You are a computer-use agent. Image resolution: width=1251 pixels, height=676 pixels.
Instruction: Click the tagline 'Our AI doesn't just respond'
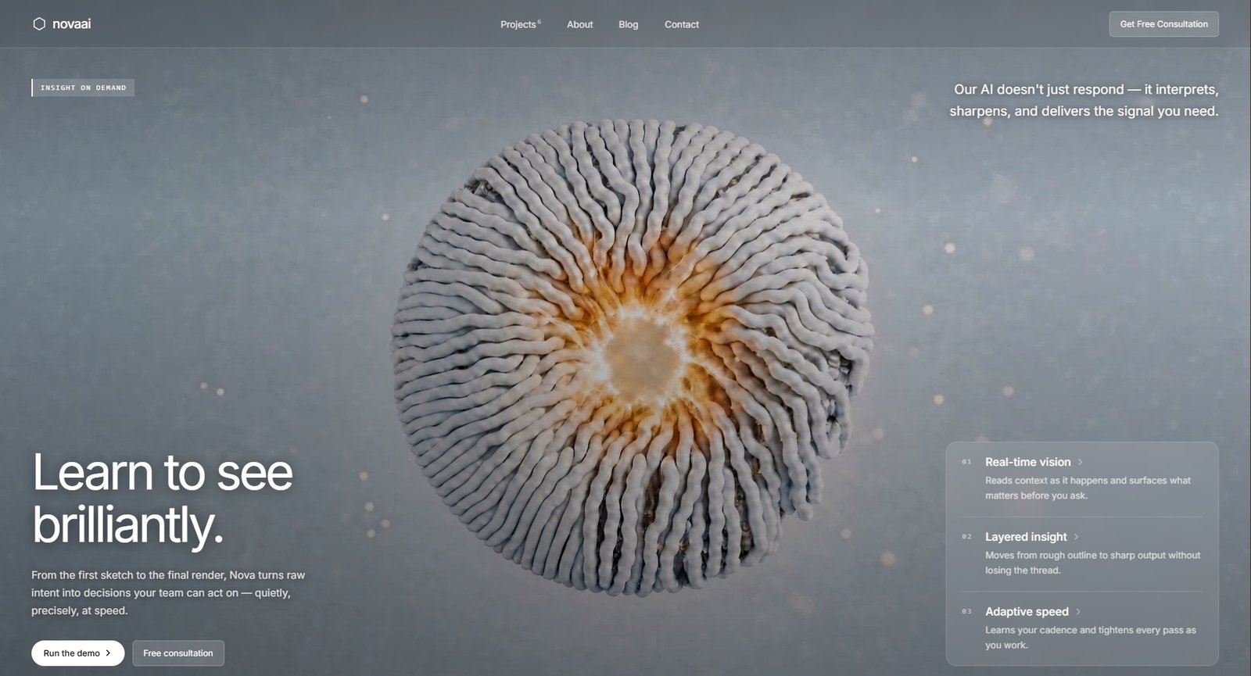(x=1039, y=90)
